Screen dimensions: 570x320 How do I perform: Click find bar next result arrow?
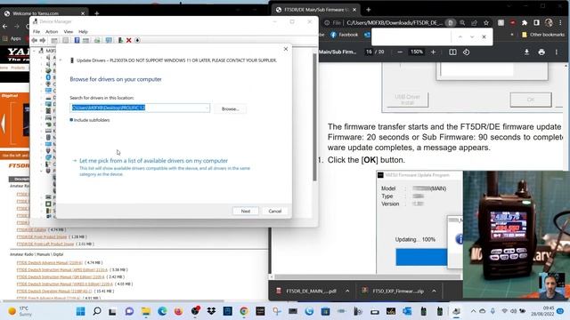coord(472,36)
